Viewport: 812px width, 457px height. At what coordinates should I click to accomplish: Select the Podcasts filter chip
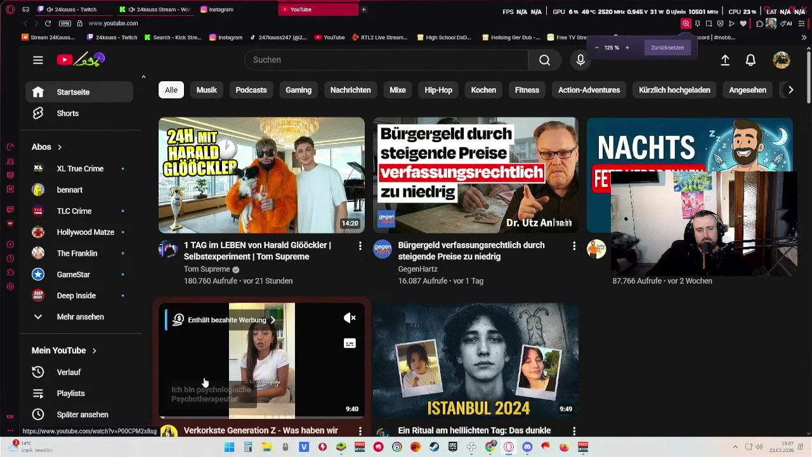(x=251, y=90)
